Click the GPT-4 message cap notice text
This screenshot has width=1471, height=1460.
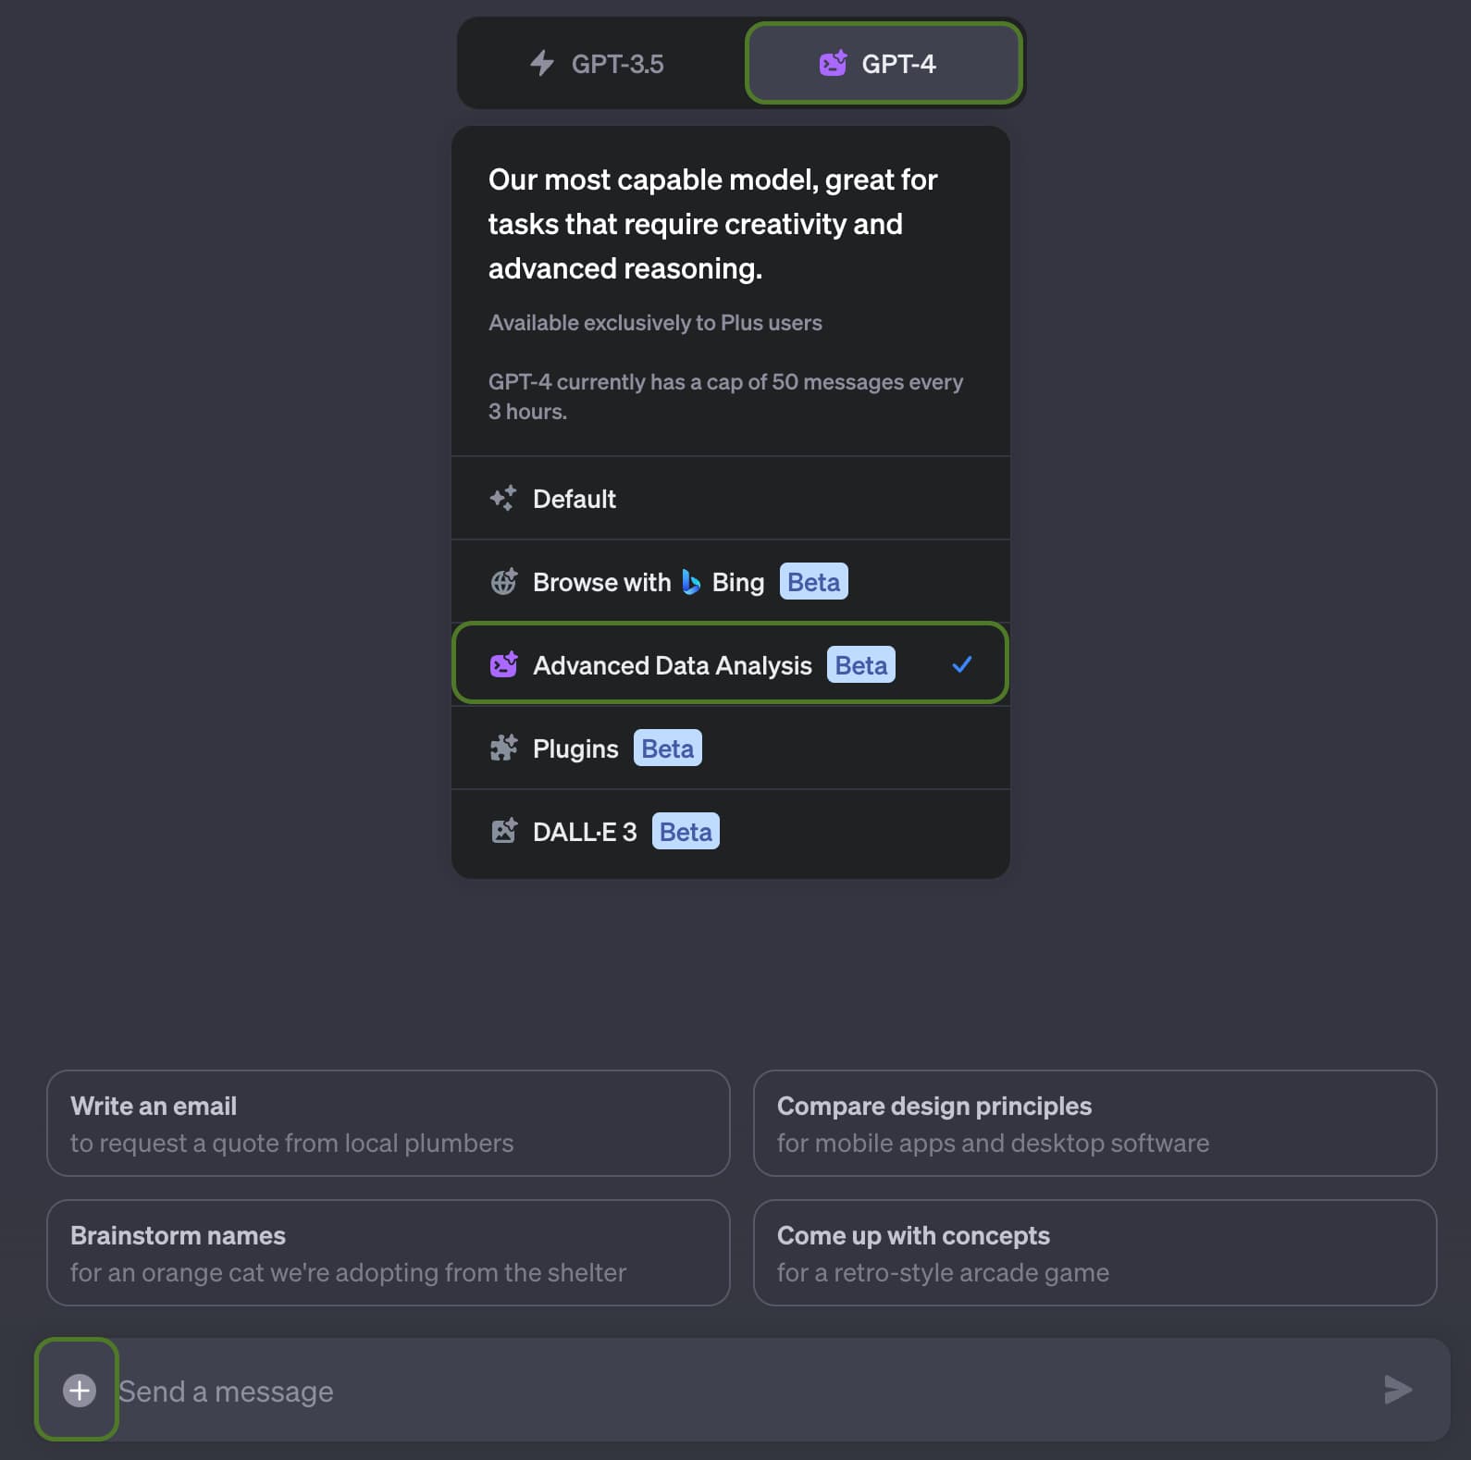click(x=725, y=396)
